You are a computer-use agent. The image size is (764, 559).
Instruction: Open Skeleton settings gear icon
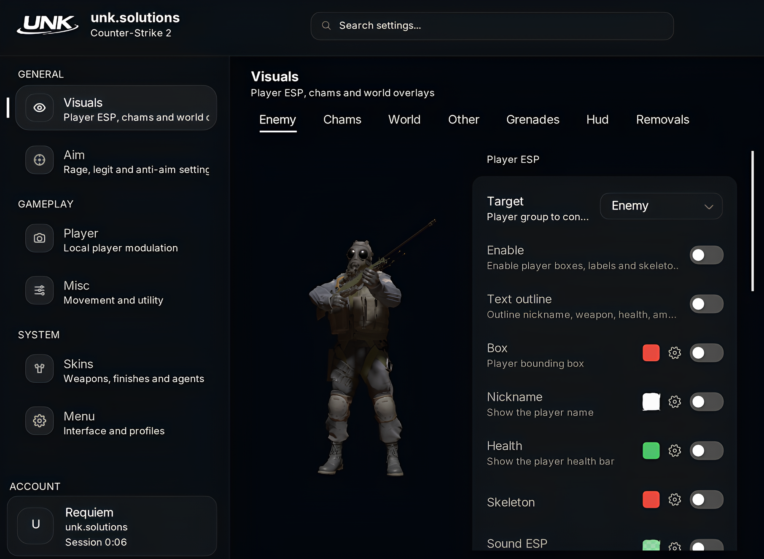(x=675, y=500)
